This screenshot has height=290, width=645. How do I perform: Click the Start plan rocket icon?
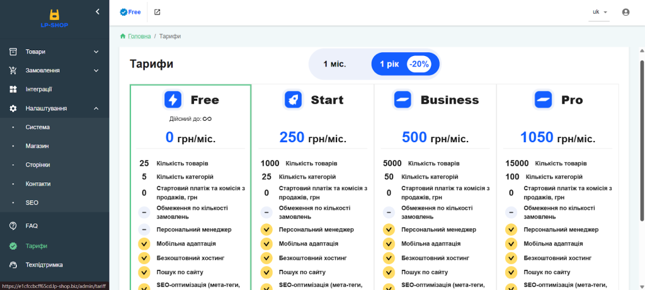click(294, 99)
